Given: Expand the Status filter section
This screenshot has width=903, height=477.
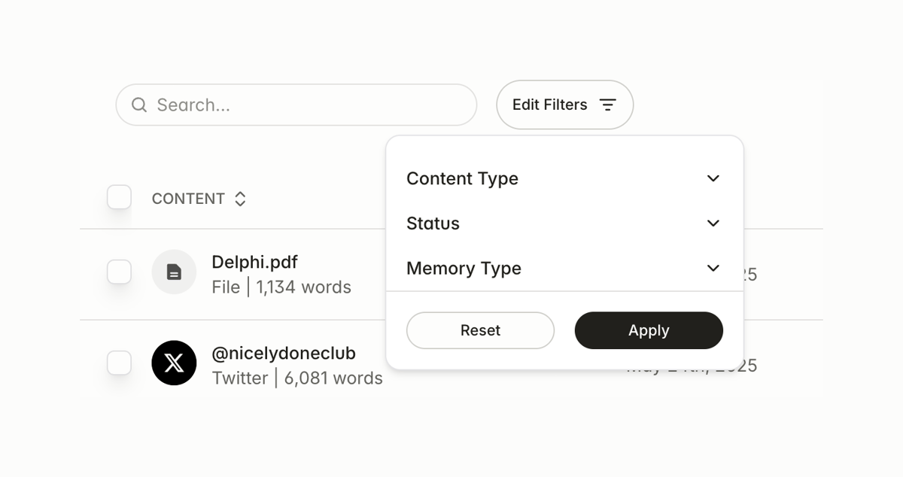Looking at the screenshot, I should 433,223.
